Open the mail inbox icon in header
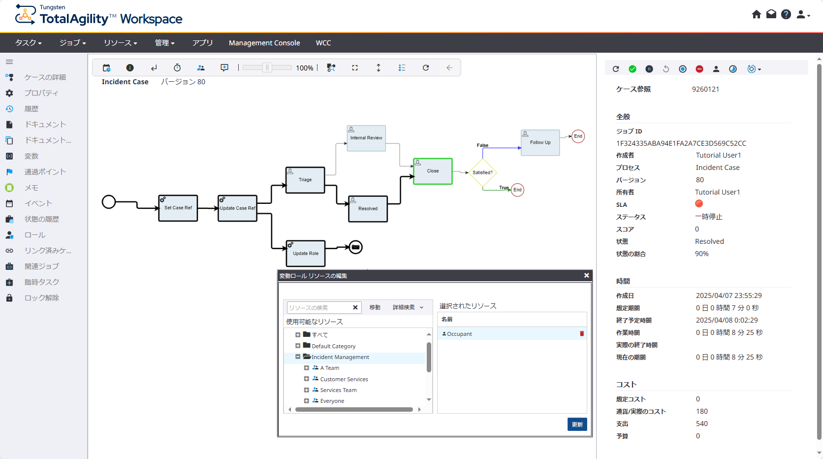Image resolution: width=823 pixels, height=459 pixels. pyautogui.click(x=771, y=14)
